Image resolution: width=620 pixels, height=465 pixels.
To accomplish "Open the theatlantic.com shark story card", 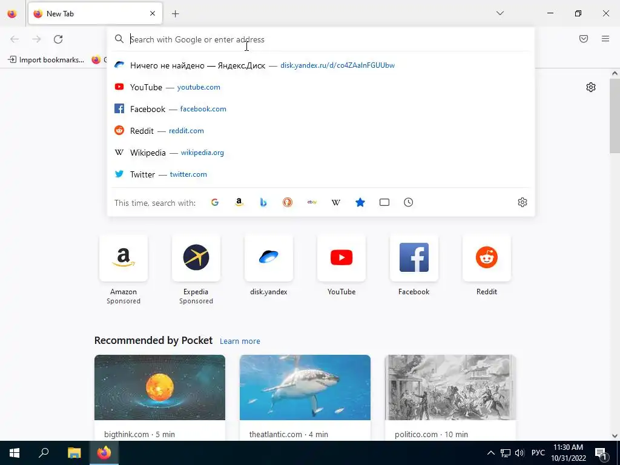I will coord(305,397).
